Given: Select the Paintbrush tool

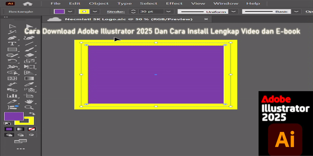Looking at the screenshot, I should pyautogui.click(x=29, y=49).
